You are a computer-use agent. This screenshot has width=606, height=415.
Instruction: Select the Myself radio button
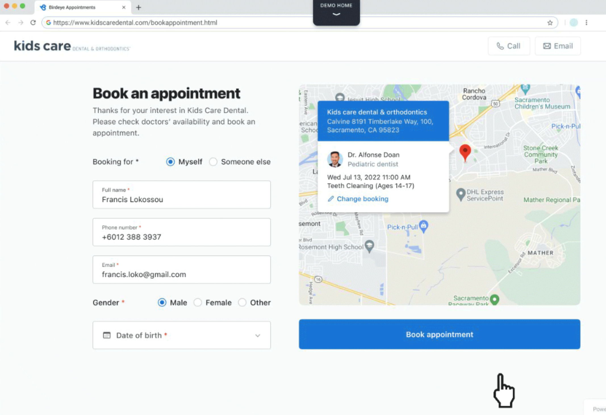click(170, 162)
